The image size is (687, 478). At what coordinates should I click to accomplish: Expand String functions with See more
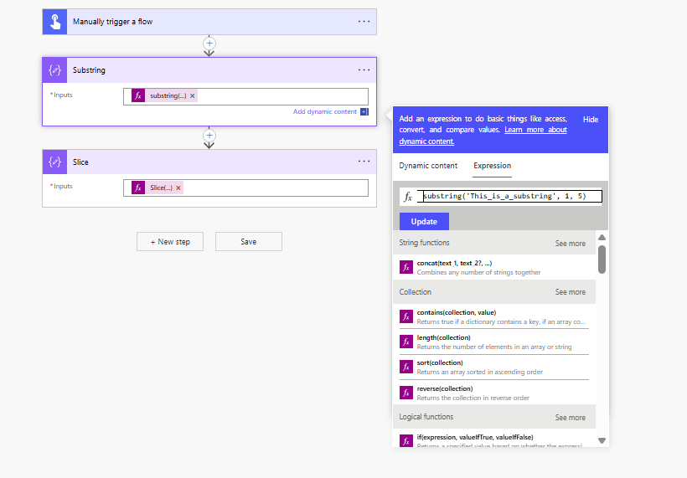point(570,244)
